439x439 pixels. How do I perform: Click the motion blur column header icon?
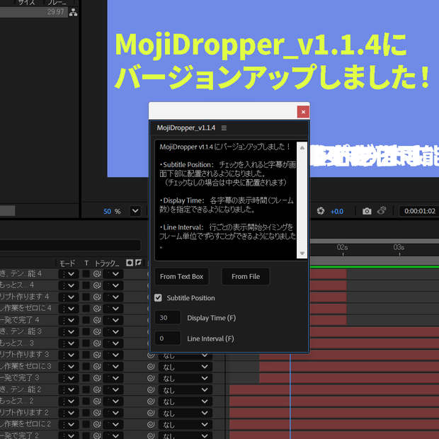click(138, 263)
